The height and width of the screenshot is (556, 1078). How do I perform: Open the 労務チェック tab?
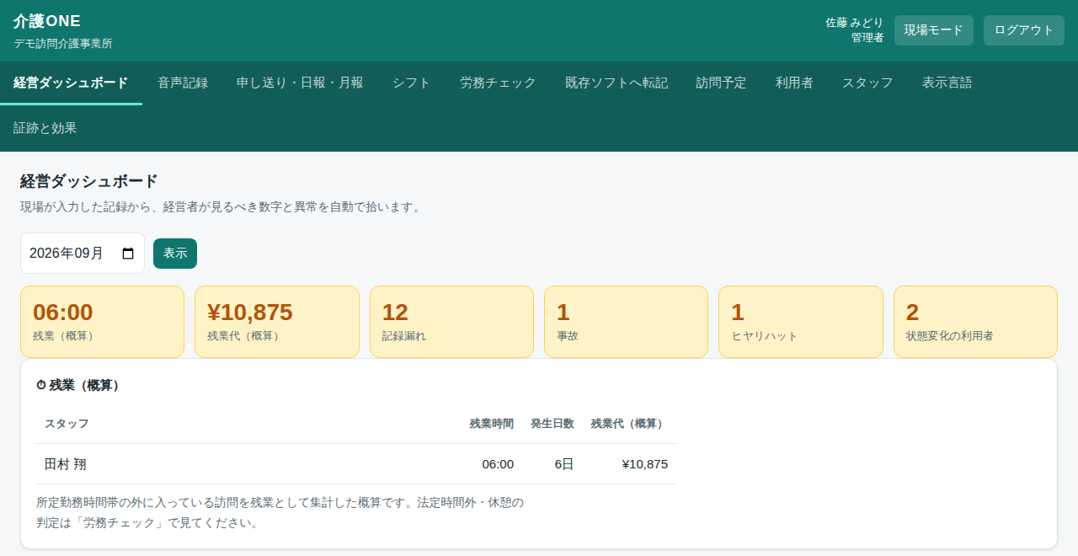[x=498, y=83]
